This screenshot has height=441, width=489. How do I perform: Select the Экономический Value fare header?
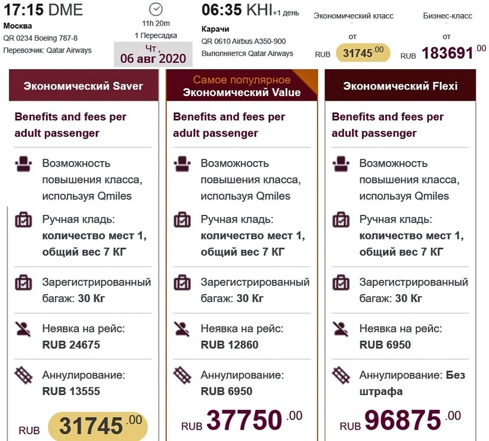pos(242,85)
